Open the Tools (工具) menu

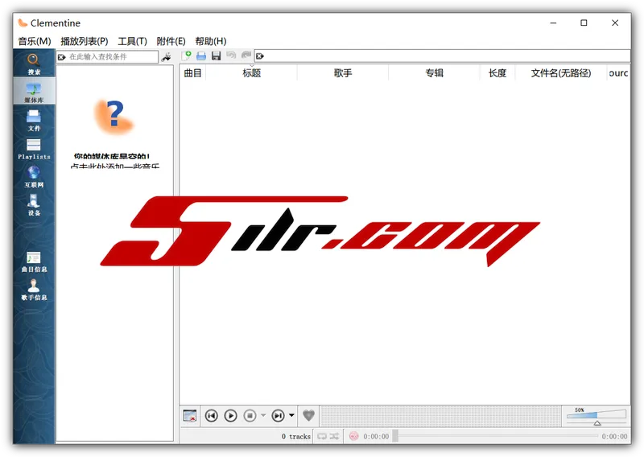(x=132, y=41)
